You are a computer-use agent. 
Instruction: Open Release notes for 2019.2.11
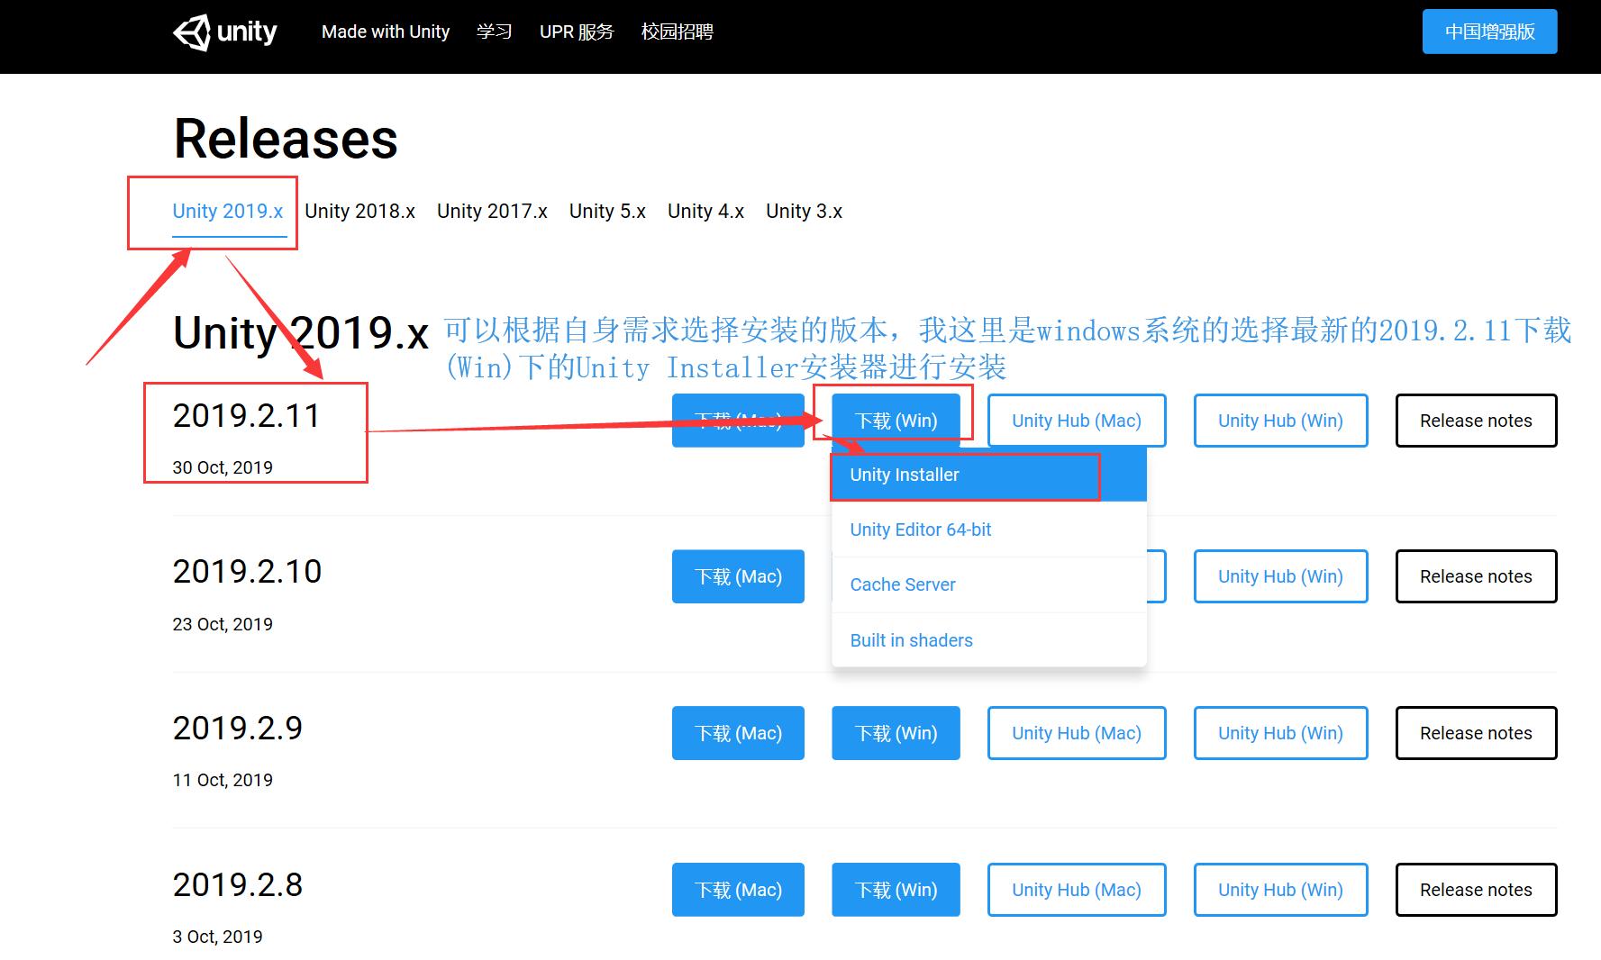pos(1475,420)
